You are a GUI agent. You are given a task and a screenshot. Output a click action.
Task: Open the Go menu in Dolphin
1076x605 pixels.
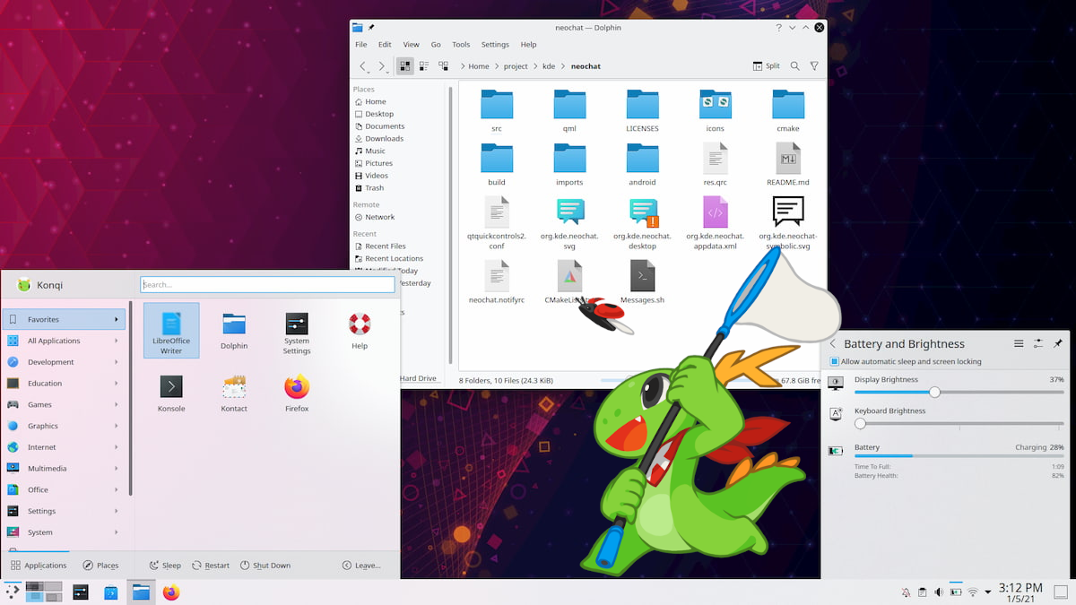(436, 44)
